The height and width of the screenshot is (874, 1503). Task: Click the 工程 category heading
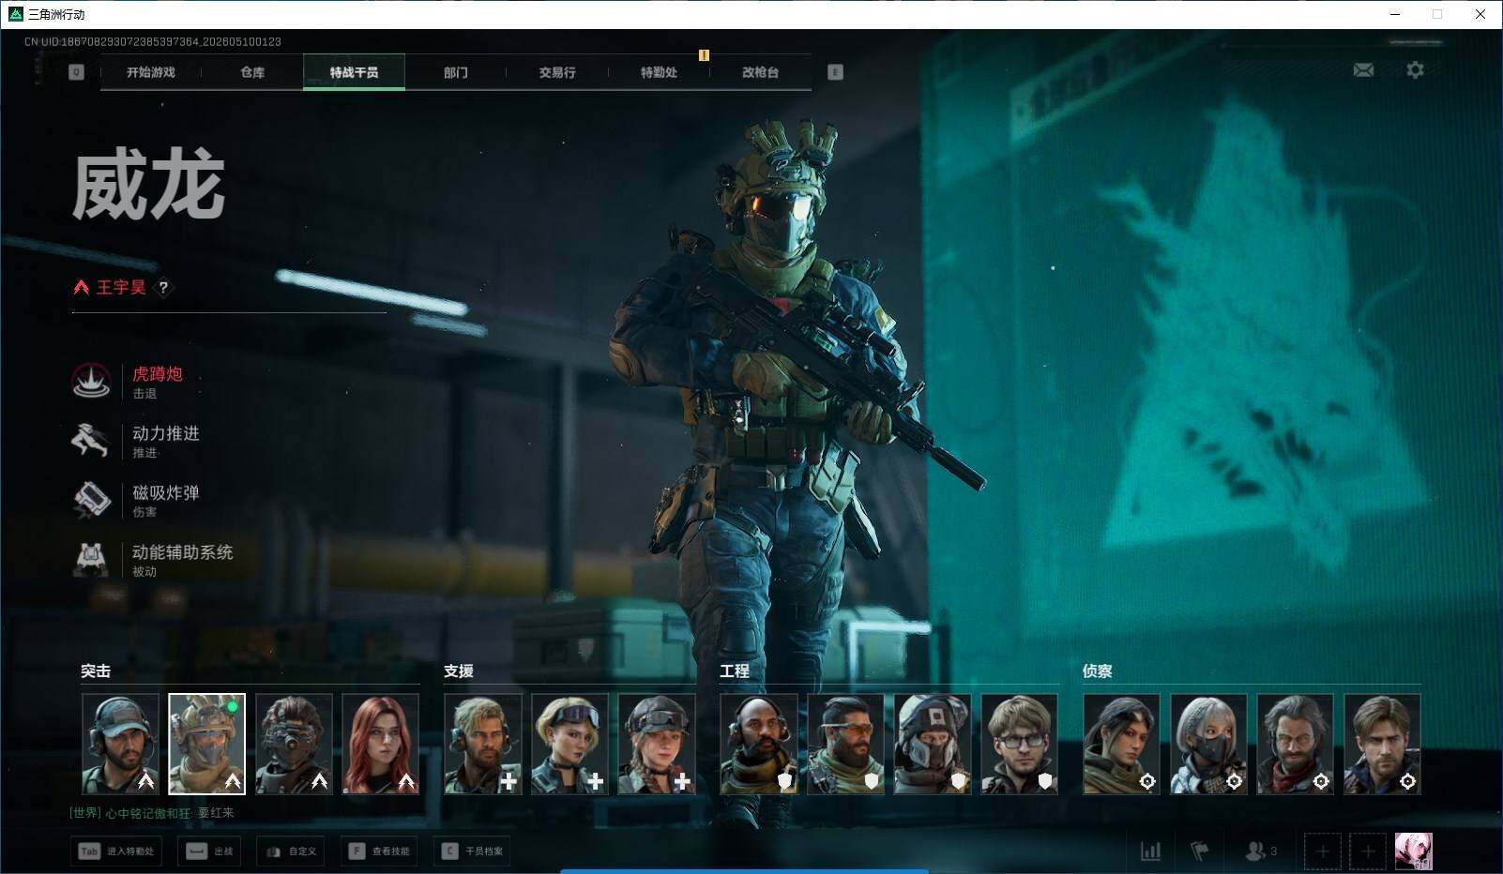click(735, 671)
